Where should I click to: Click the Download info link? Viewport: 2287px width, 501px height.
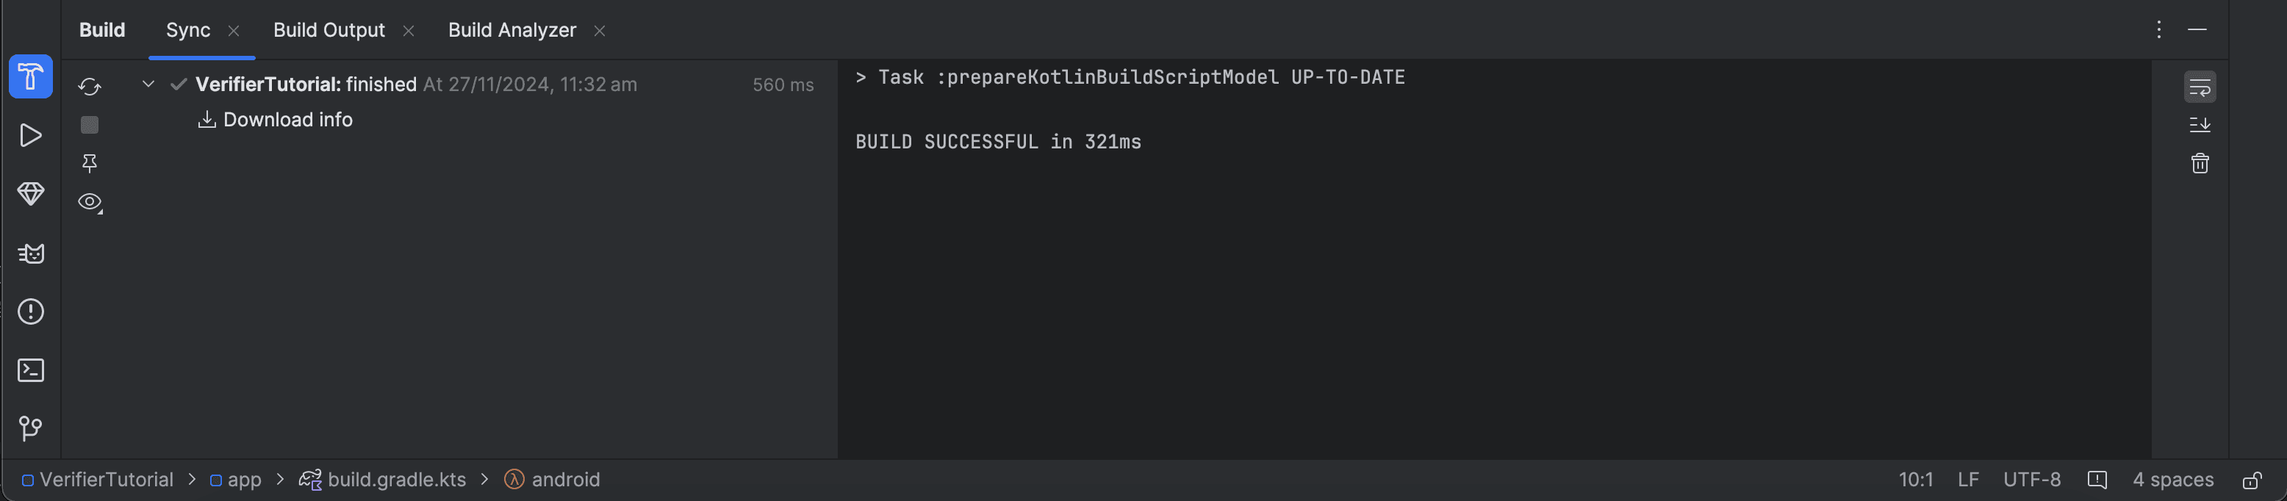point(287,120)
